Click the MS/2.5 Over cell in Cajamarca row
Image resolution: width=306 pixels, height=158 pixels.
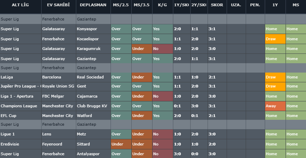pos(121,96)
